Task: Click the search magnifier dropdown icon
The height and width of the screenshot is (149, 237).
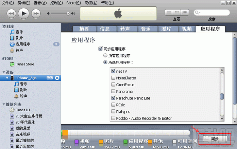Action: [x=198, y=13]
